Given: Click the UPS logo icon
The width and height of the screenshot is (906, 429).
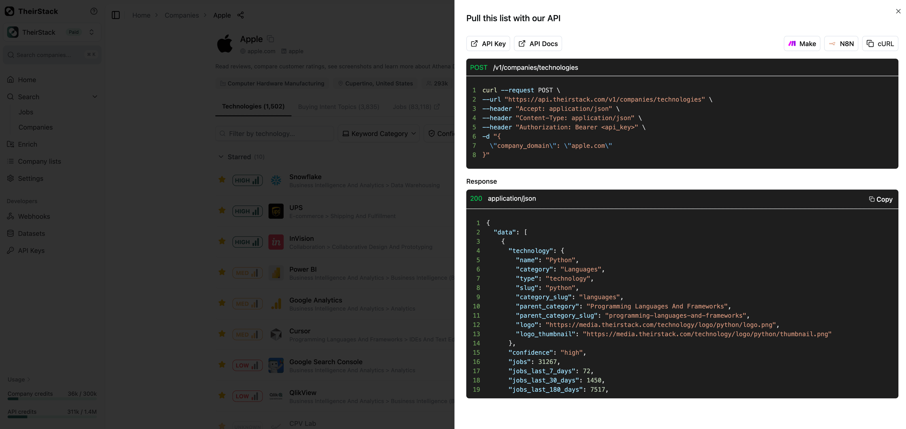Looking at the screenshot, I should pos(276,211).
